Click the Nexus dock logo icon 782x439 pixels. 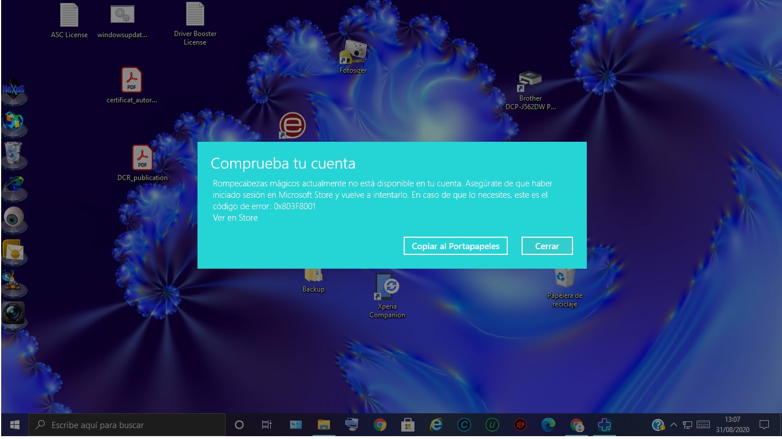click(x=13, y=91)
